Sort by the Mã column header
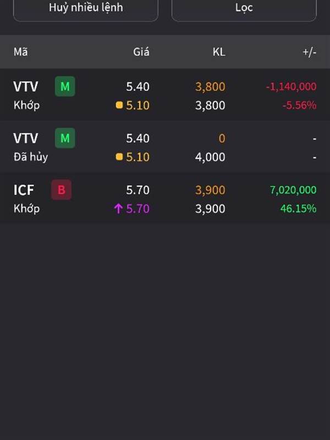 [21, 52]
